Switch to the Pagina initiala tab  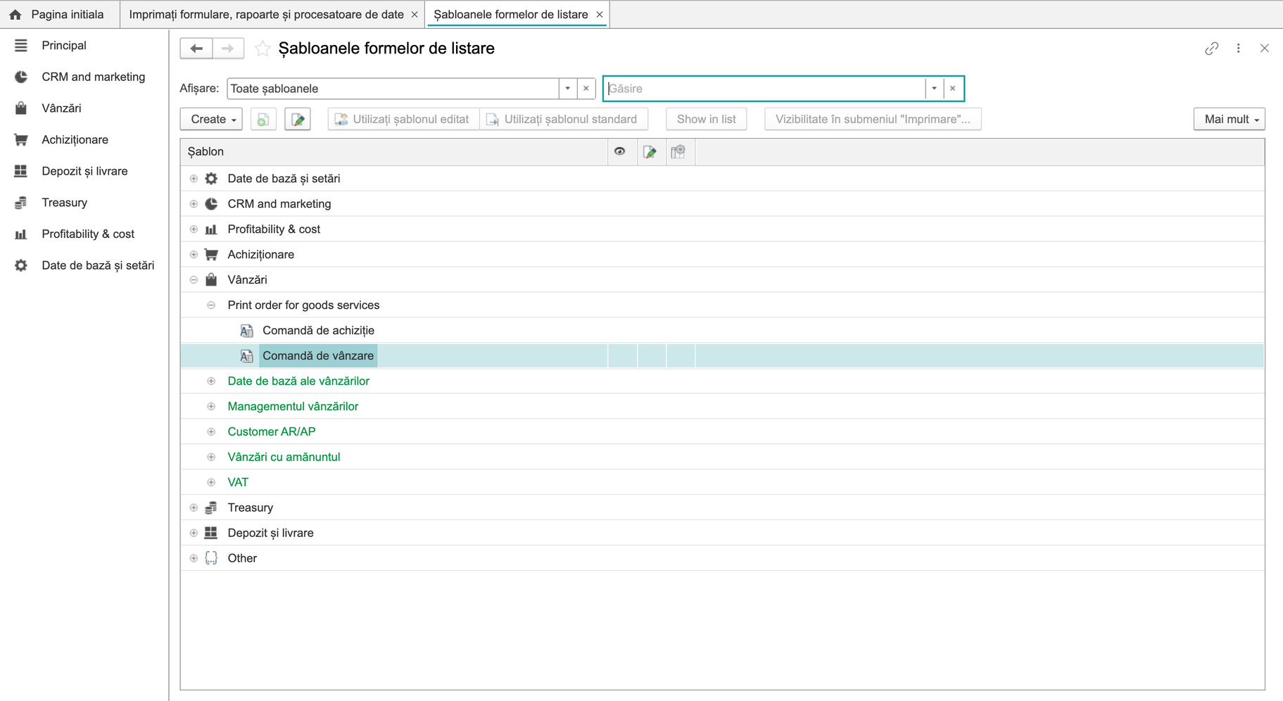pos(60,14)
